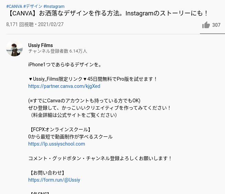This screenshot has width=225, height=194.
Task: Click the 【FCPXオンラインスクール】 heading
Action: (60, 129)
